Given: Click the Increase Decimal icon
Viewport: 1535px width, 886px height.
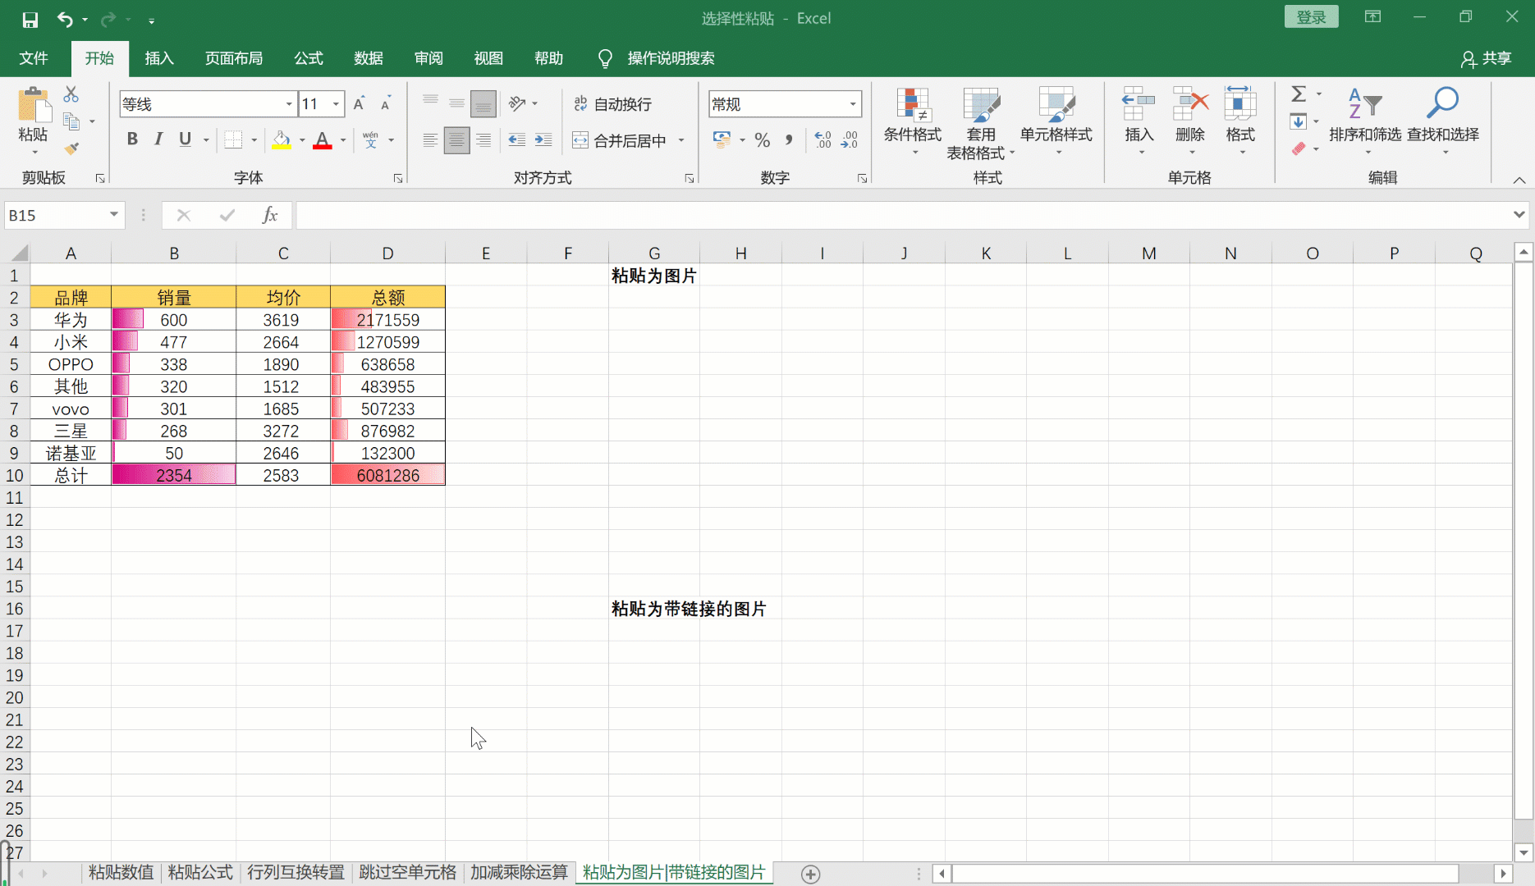Looking at the screenshot, I should [x=822, y=140].
